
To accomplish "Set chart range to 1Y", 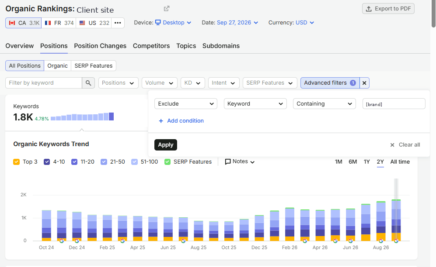I will (x=367, y=162).
